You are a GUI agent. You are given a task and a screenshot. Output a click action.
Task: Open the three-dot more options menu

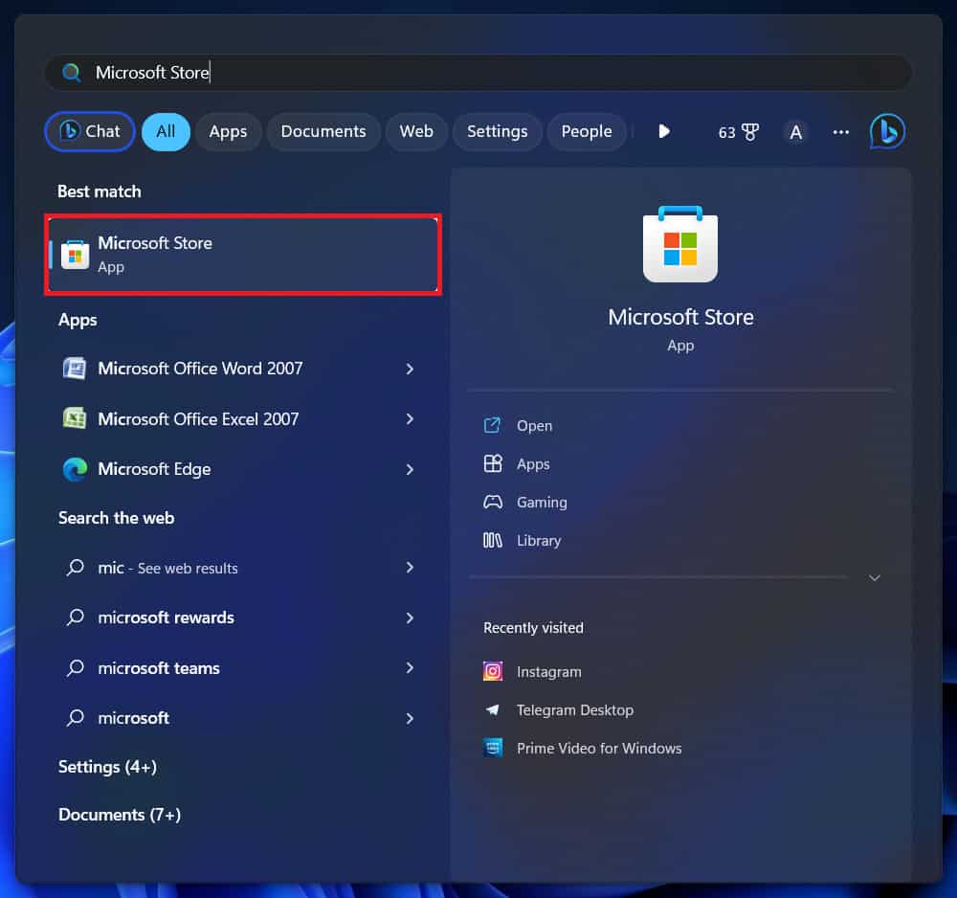pos(841,132)
